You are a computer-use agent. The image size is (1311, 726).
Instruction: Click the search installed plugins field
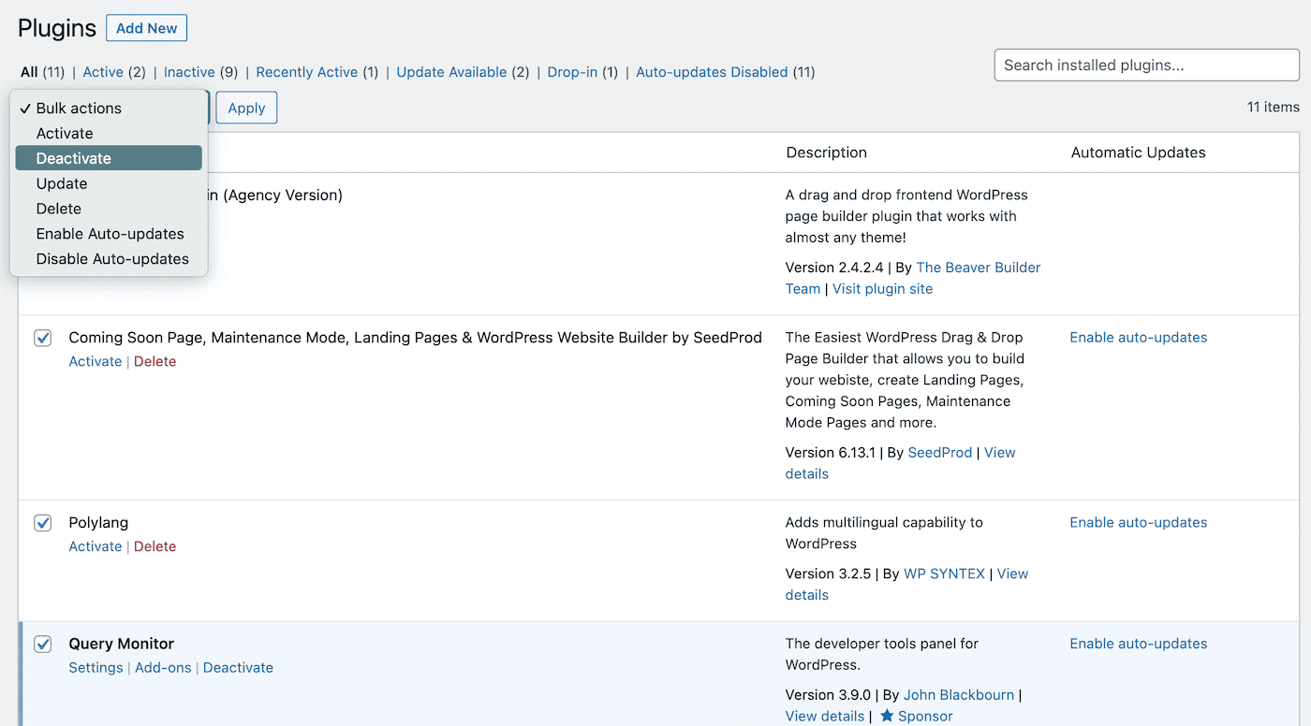click(1145, 65)
